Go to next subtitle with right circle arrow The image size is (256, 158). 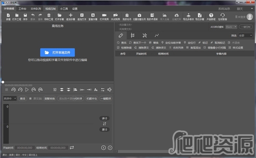(x=110, y=148)
